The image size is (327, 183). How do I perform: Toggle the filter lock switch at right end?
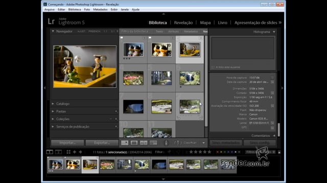click(279, 152)
